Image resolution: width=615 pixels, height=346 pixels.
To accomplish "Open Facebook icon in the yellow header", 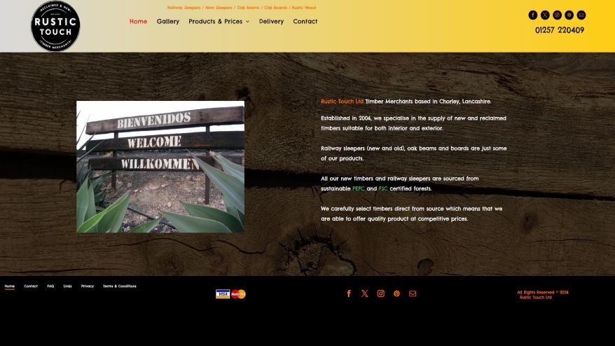I will [x=532, y=15].
